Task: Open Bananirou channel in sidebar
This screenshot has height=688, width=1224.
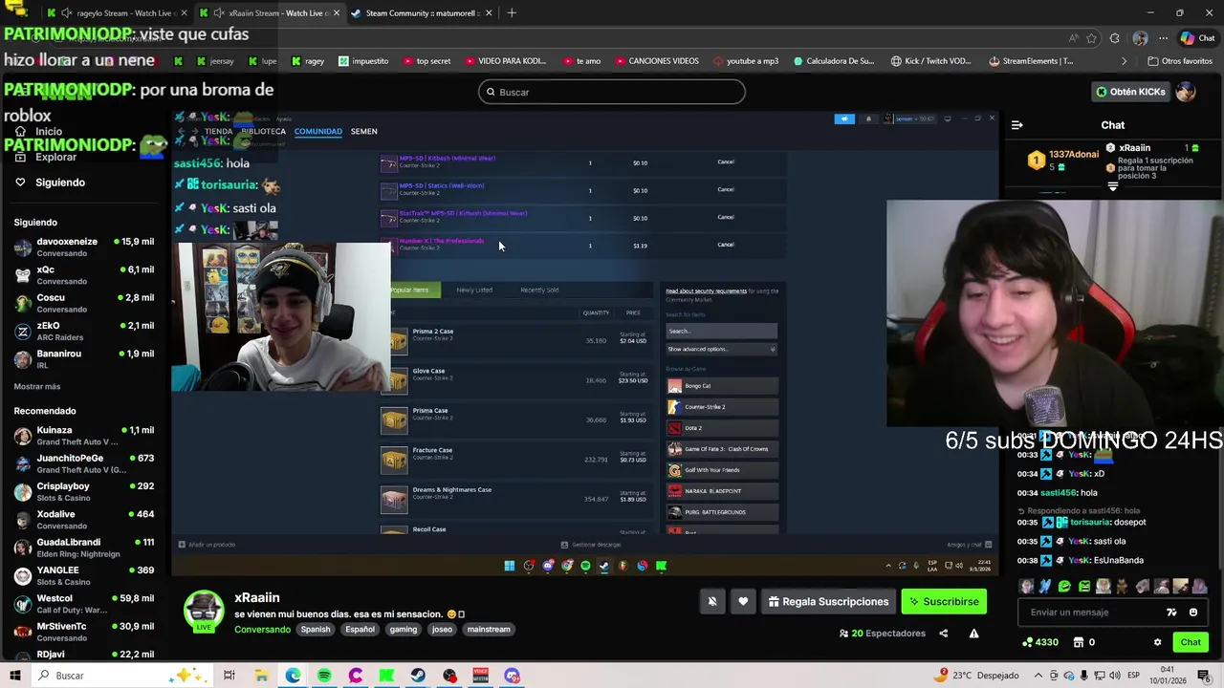Action: (84, 359)
